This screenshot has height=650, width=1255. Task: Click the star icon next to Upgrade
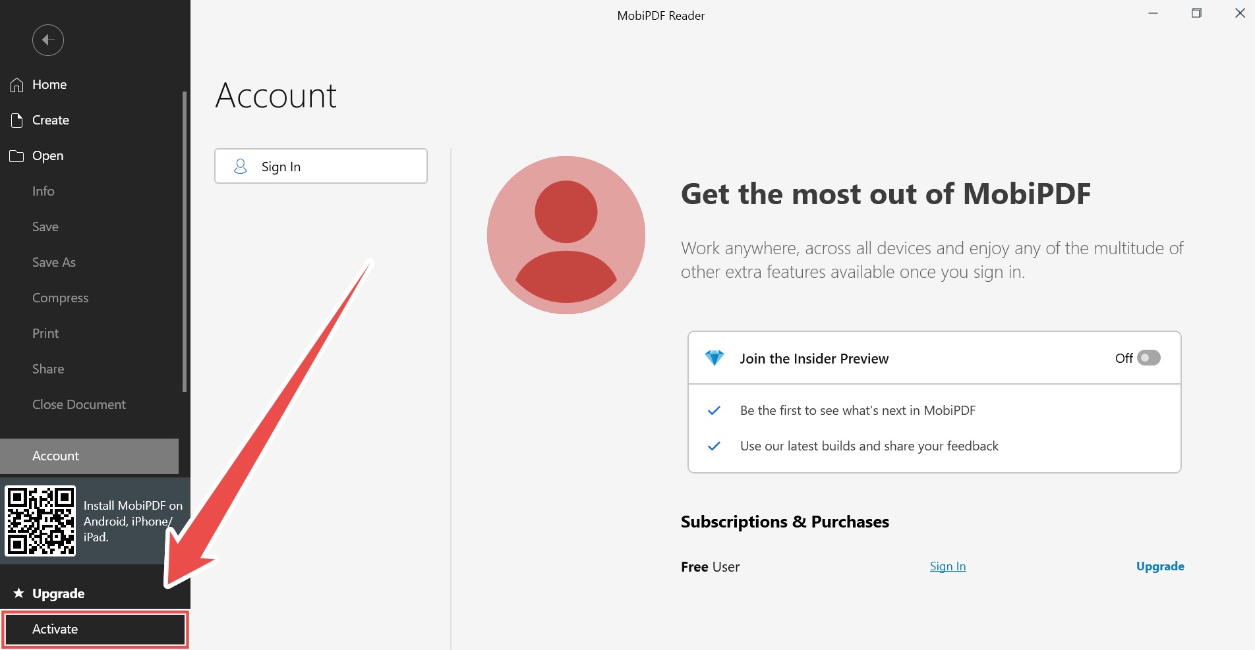click(x=18, y=593)
